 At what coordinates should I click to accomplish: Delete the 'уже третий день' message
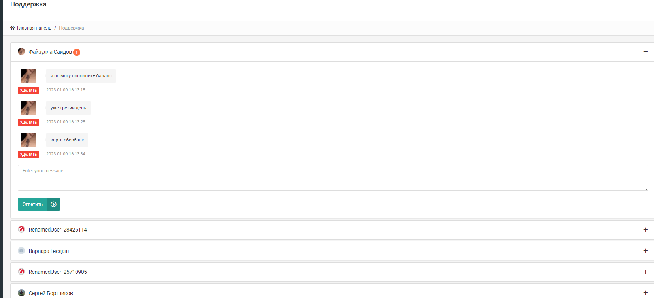pos(28,122)
